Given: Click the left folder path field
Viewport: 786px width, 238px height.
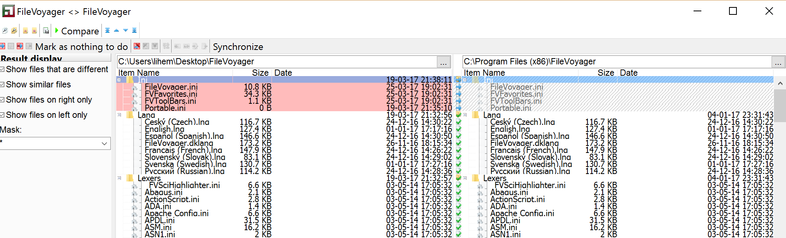Looking at the screenshot, I should [x=277, y=62].
